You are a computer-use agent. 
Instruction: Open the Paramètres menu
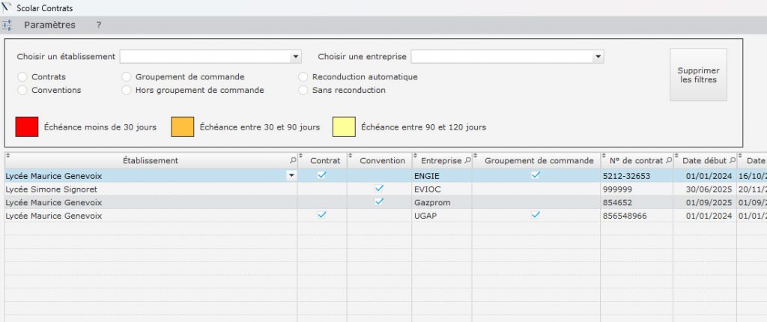point(49,25)
